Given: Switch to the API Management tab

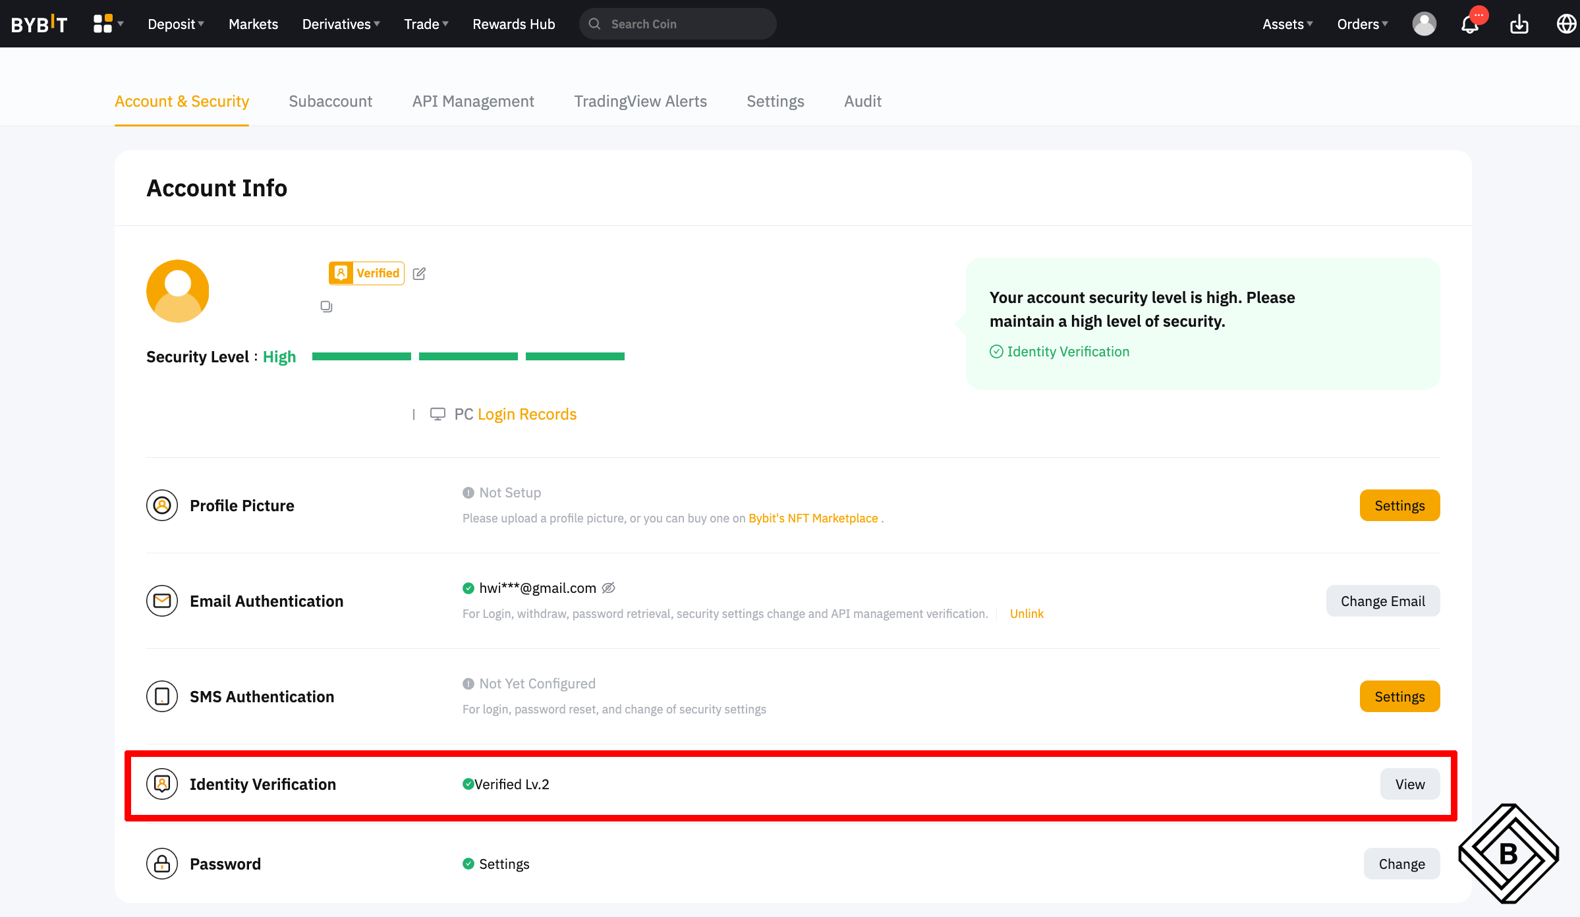Looking at the screenshot, I should tap(472, 101).
